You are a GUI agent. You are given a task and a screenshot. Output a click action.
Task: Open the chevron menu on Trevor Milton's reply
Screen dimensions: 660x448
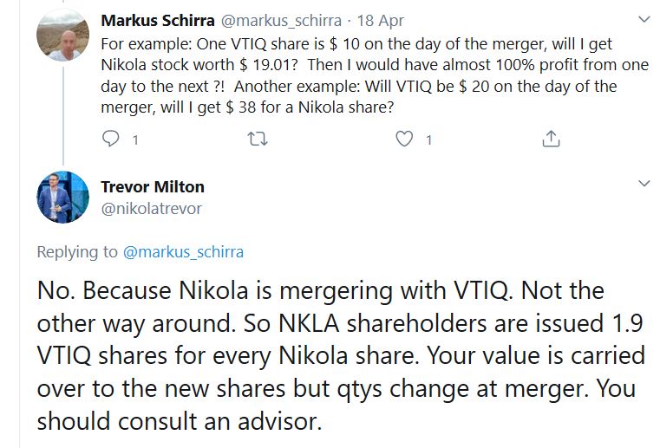coord(643,185)
